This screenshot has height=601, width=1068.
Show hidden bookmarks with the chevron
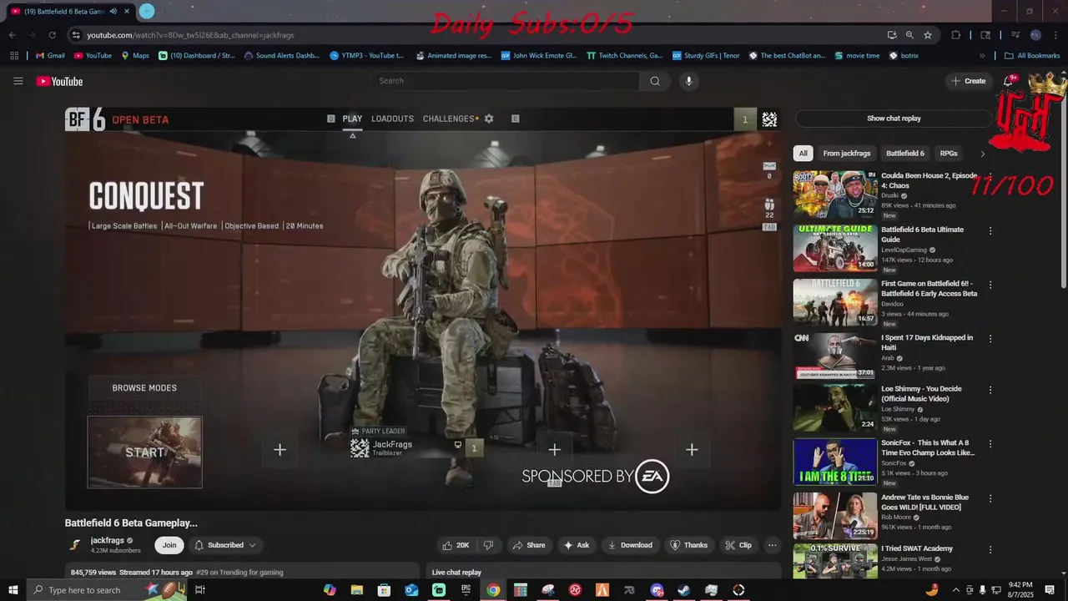click(982, 56)
